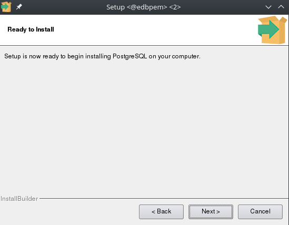The height and width of the screenshot is (225, 289).
Task: Click the "Ready to Install" heading
Action: [x=31, y=29]
